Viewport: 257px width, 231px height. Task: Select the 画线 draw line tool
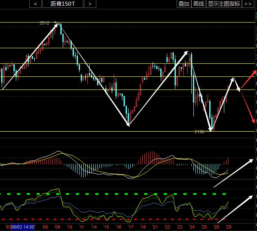pos(199,4)
